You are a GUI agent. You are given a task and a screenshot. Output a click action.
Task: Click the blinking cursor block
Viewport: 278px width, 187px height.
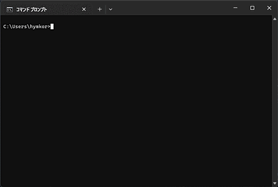click(x=52, y=27)
